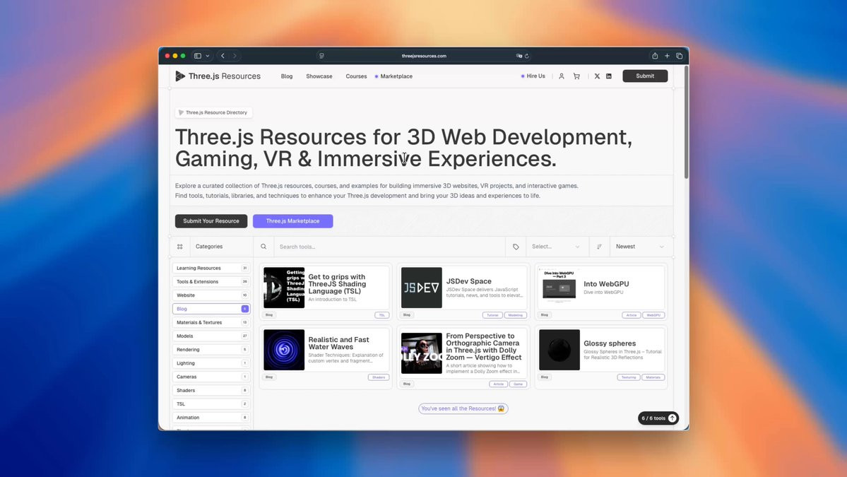Click the sort order icon
Image resolution: width=847 pixels, height=477 pixels.
599,247
